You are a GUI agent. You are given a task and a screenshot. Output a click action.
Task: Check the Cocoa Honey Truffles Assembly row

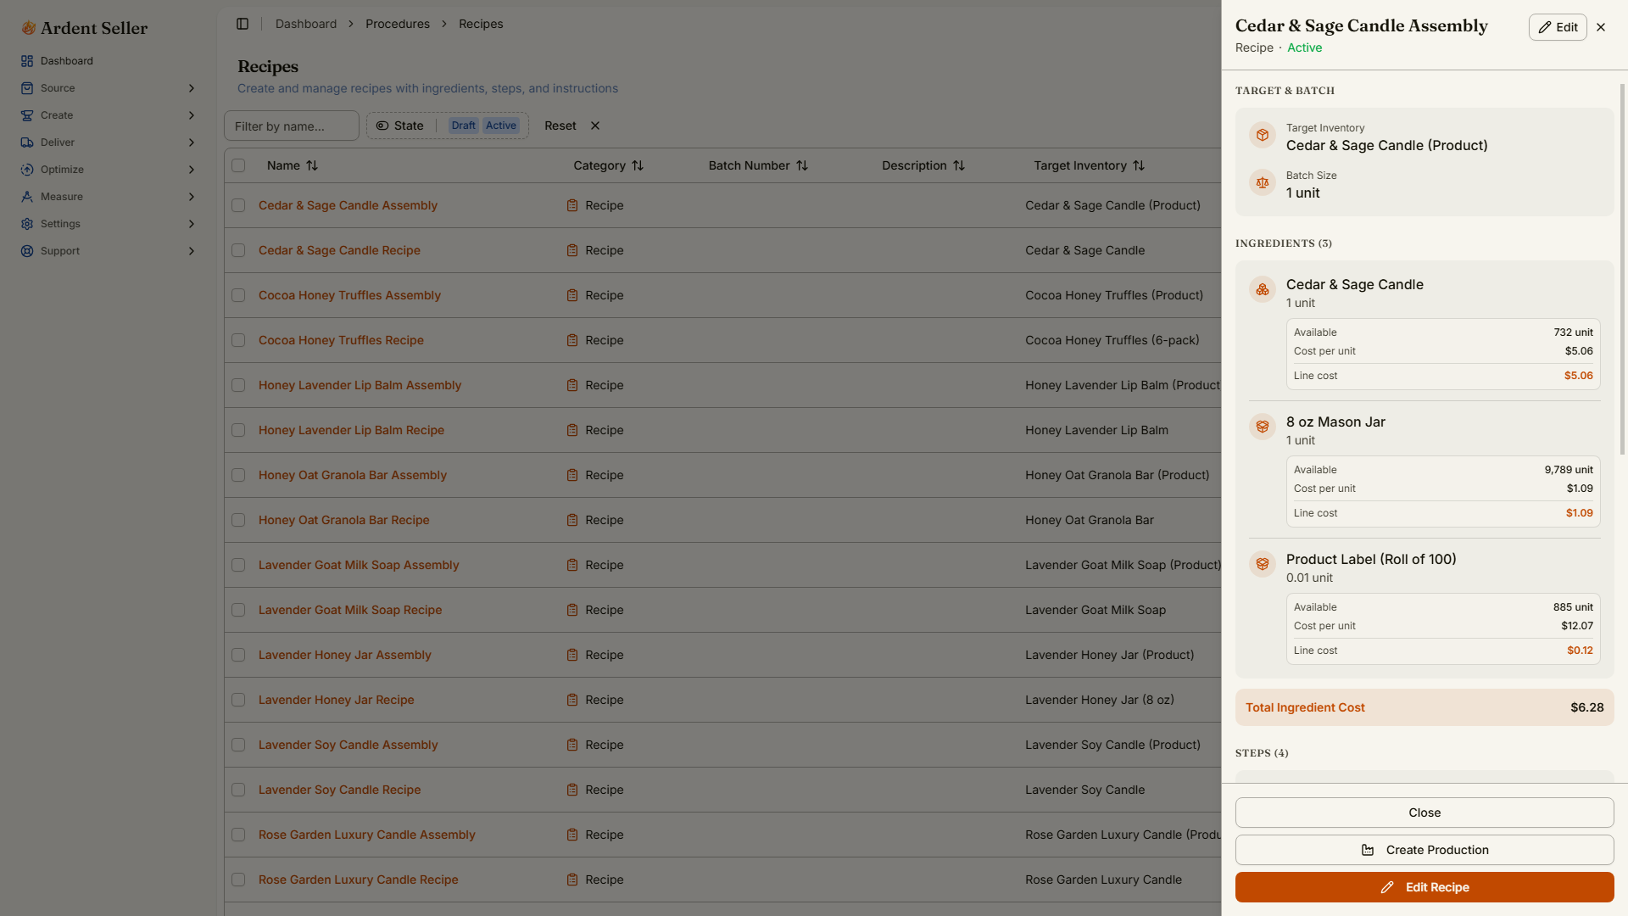click(238, 295)
